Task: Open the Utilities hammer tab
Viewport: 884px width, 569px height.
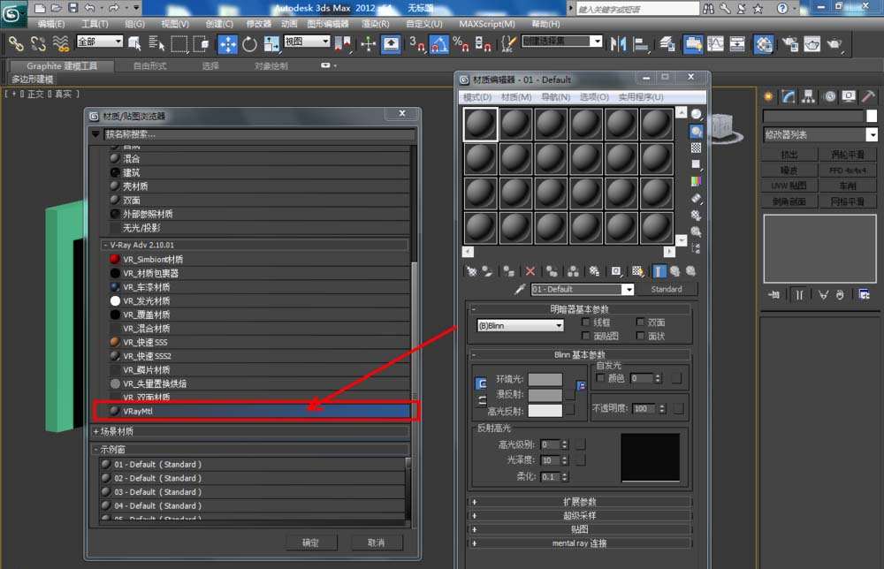Action: point(868,96)
